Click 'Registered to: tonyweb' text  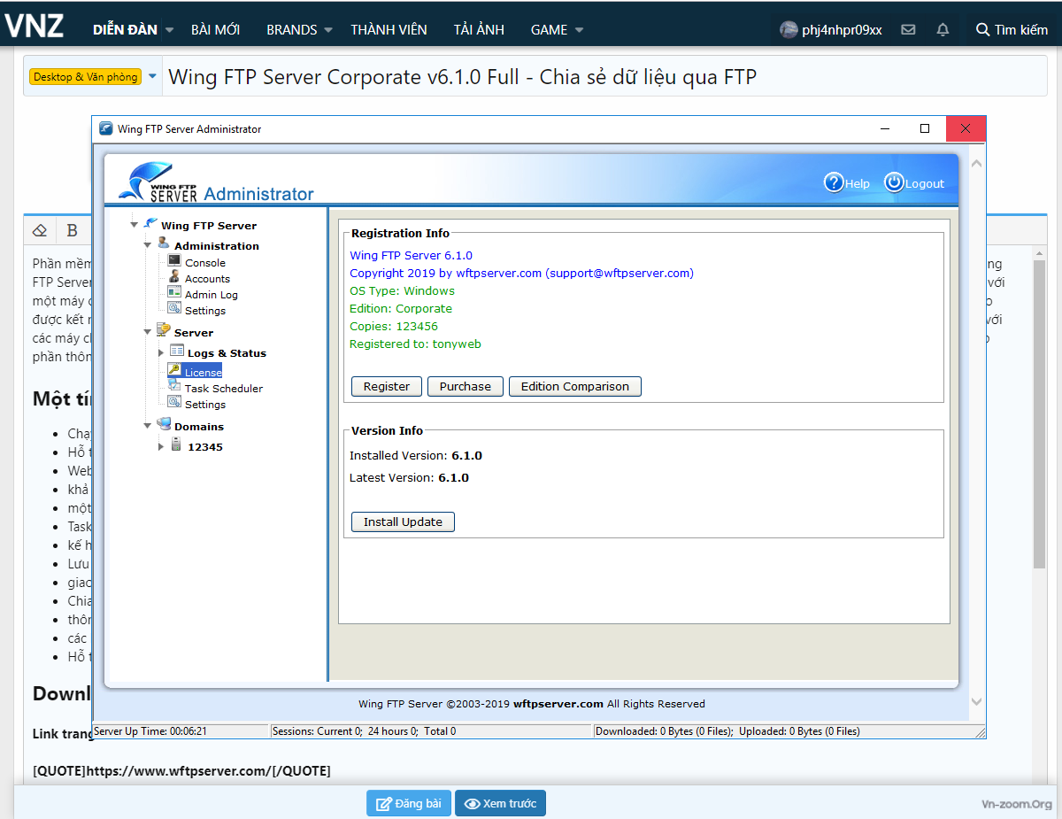click(415, 344)
